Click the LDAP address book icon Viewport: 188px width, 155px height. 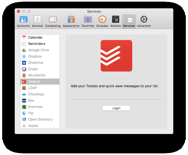click(x=24, y=88)
